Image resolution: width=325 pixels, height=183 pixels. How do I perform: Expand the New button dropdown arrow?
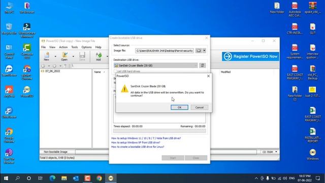click(55, 56)
